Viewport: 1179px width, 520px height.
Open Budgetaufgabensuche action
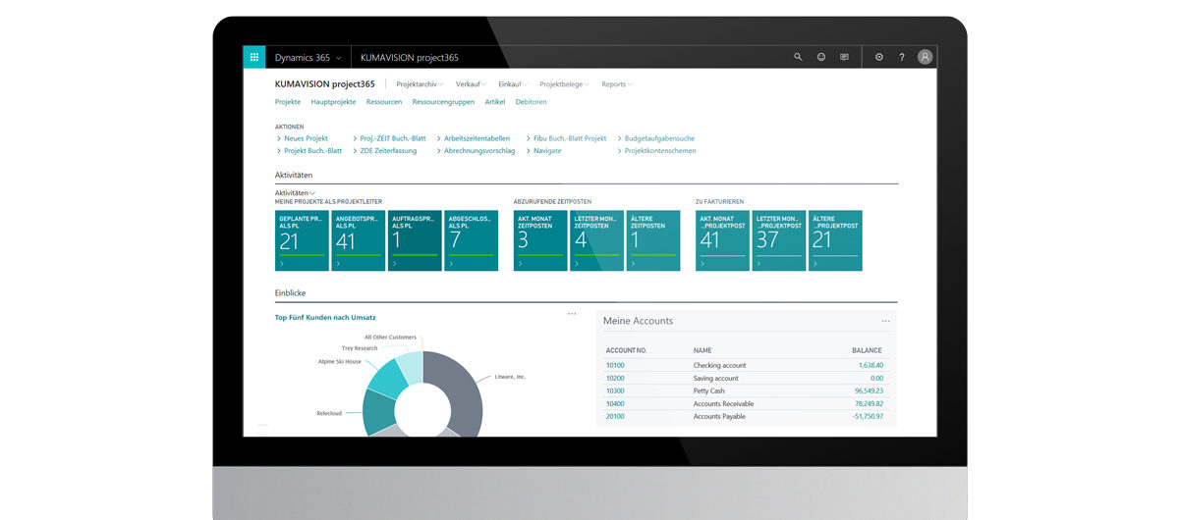tap(657, 138)
